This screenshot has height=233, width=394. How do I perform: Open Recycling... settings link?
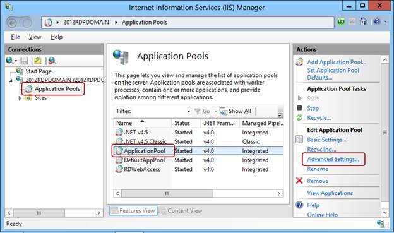point(321,149)
